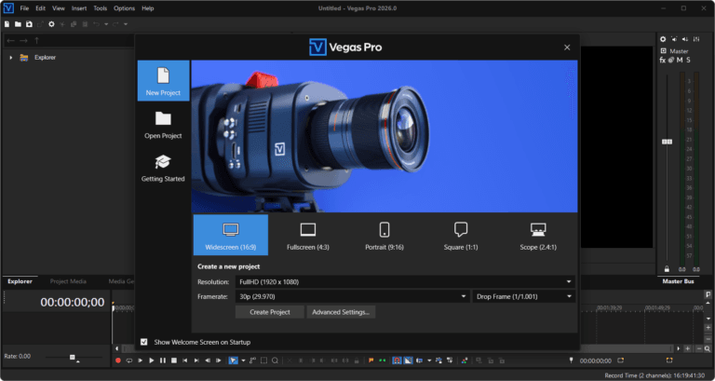Click the Downmix Output speaker icon
Image resolution: width=715 pixels, height=381 pixels.
click(x=674, y=39)
